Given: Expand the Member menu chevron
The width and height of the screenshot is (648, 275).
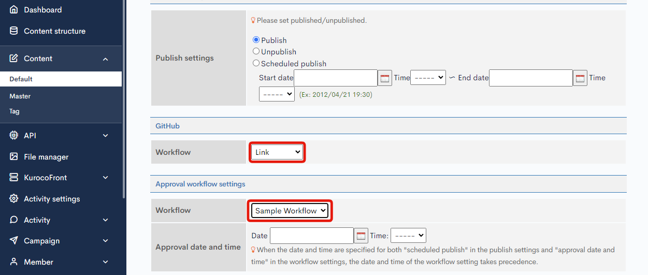Looking at the screenshot, I should coord(106,262).
